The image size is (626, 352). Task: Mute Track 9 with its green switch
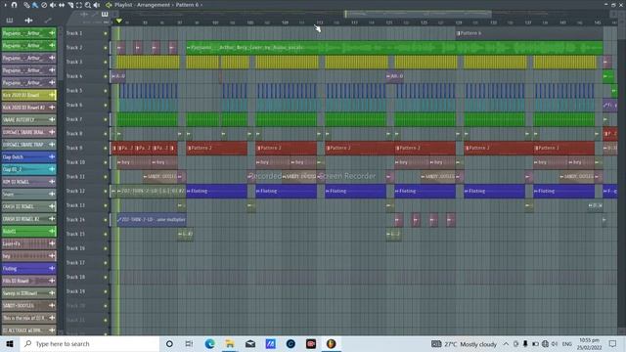[x=106, y=148]
